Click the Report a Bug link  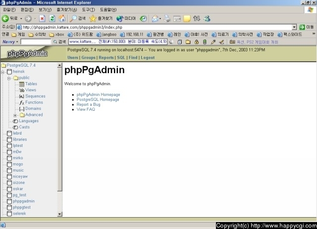coord(88,104)
